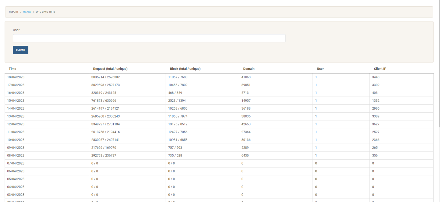Click the Block (total / unique) column header
Screen dimensions: 440x202
coord(185,69)
